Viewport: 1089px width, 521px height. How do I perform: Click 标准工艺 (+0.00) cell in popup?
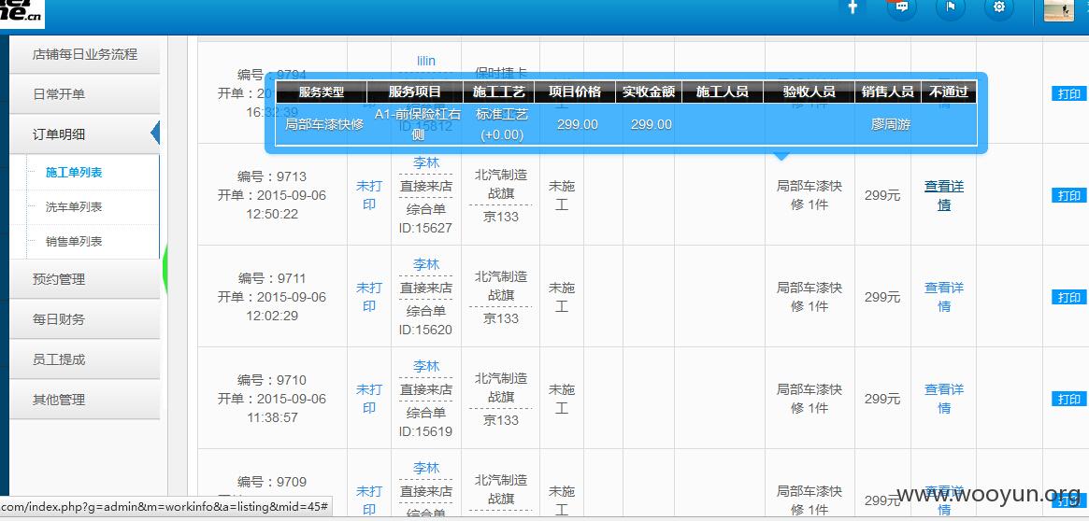(501, 125)
